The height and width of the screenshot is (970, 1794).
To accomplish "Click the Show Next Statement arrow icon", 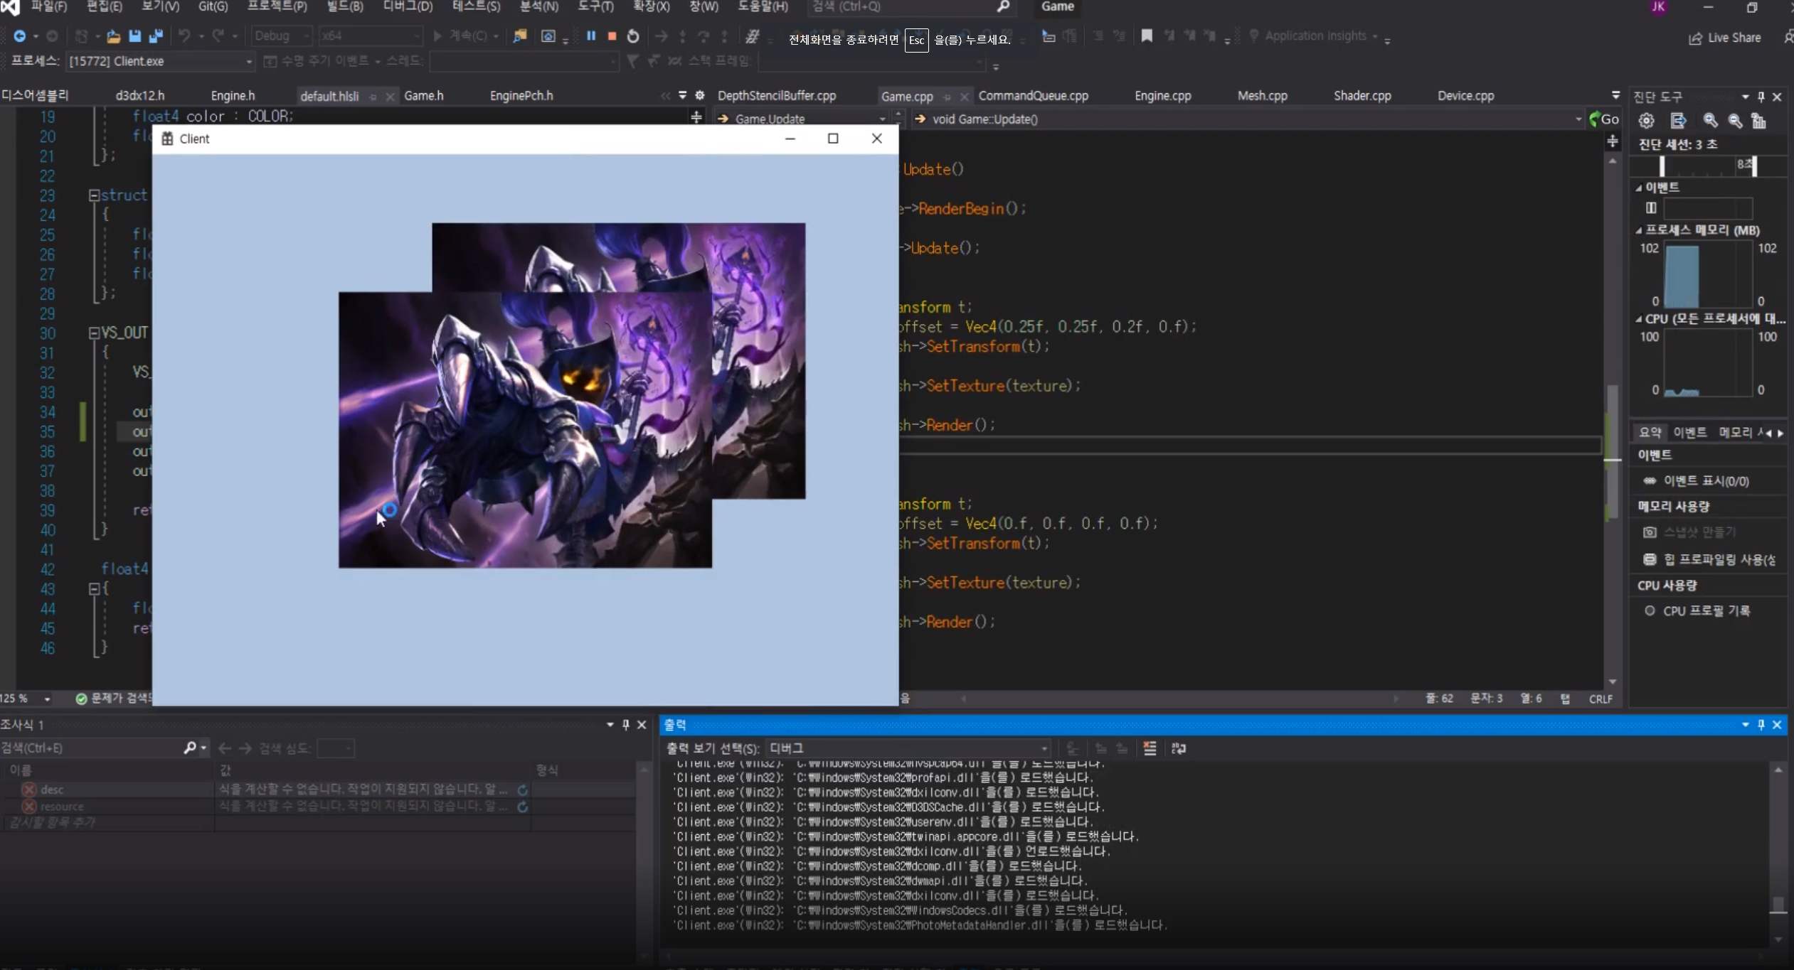I will click(661, 36).
